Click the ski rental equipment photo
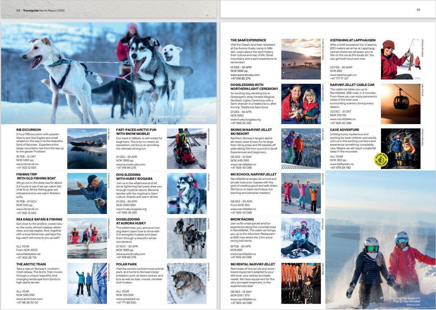The height and width of the screenshot is (310, 436). 301,283
